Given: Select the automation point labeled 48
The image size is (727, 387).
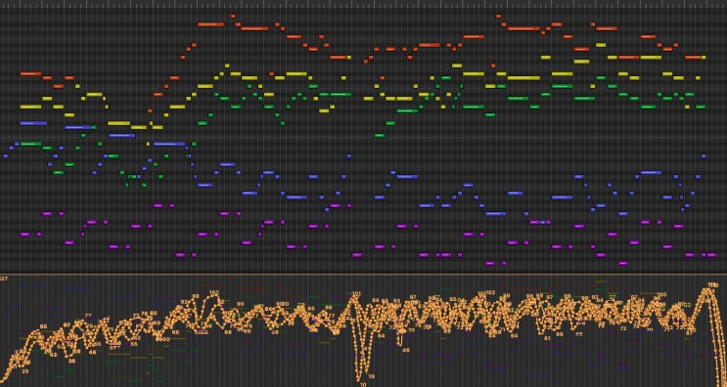Looking at the screenshot, I should coord(406,350).
